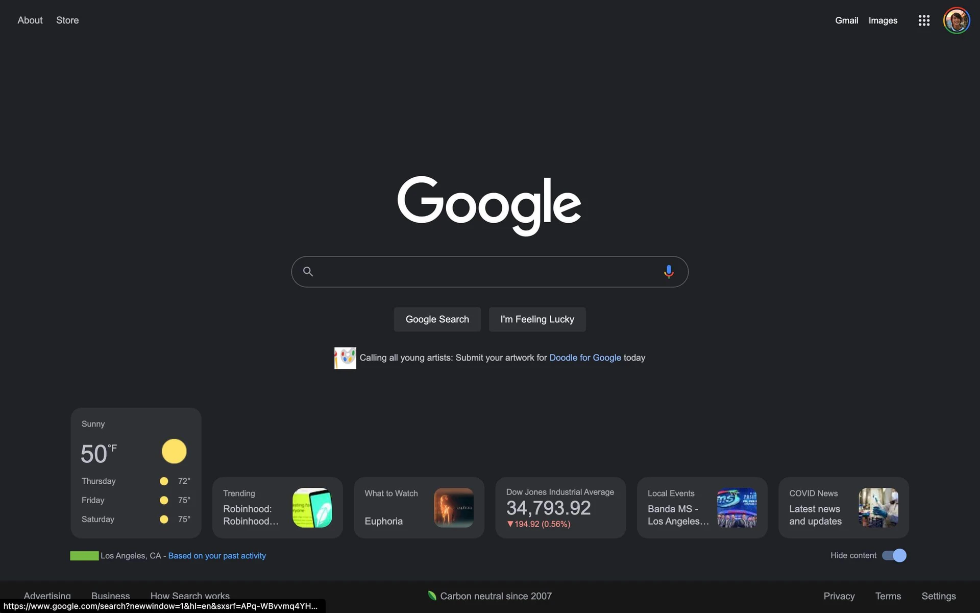Open Gmail from the top bar

click(846, 20)
